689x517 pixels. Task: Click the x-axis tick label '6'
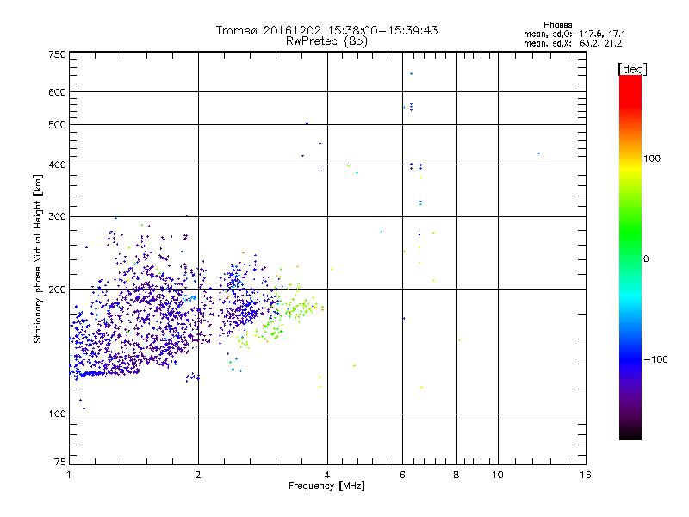click(402, 475)
